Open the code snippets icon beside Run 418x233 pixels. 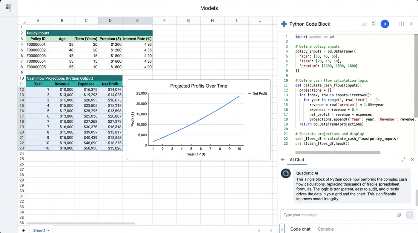[374, 24]
